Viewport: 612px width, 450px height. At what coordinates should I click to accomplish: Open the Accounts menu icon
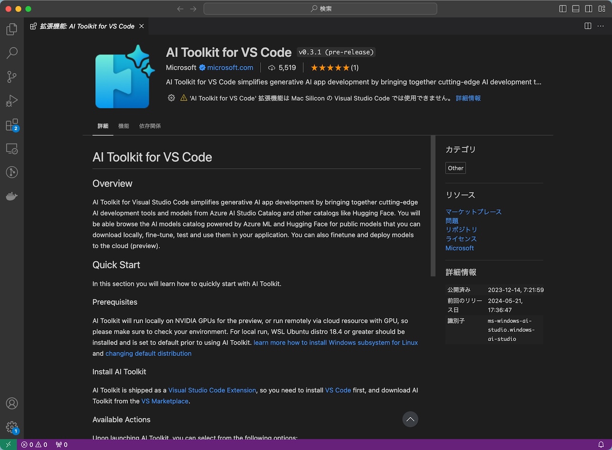click(11, 404)
